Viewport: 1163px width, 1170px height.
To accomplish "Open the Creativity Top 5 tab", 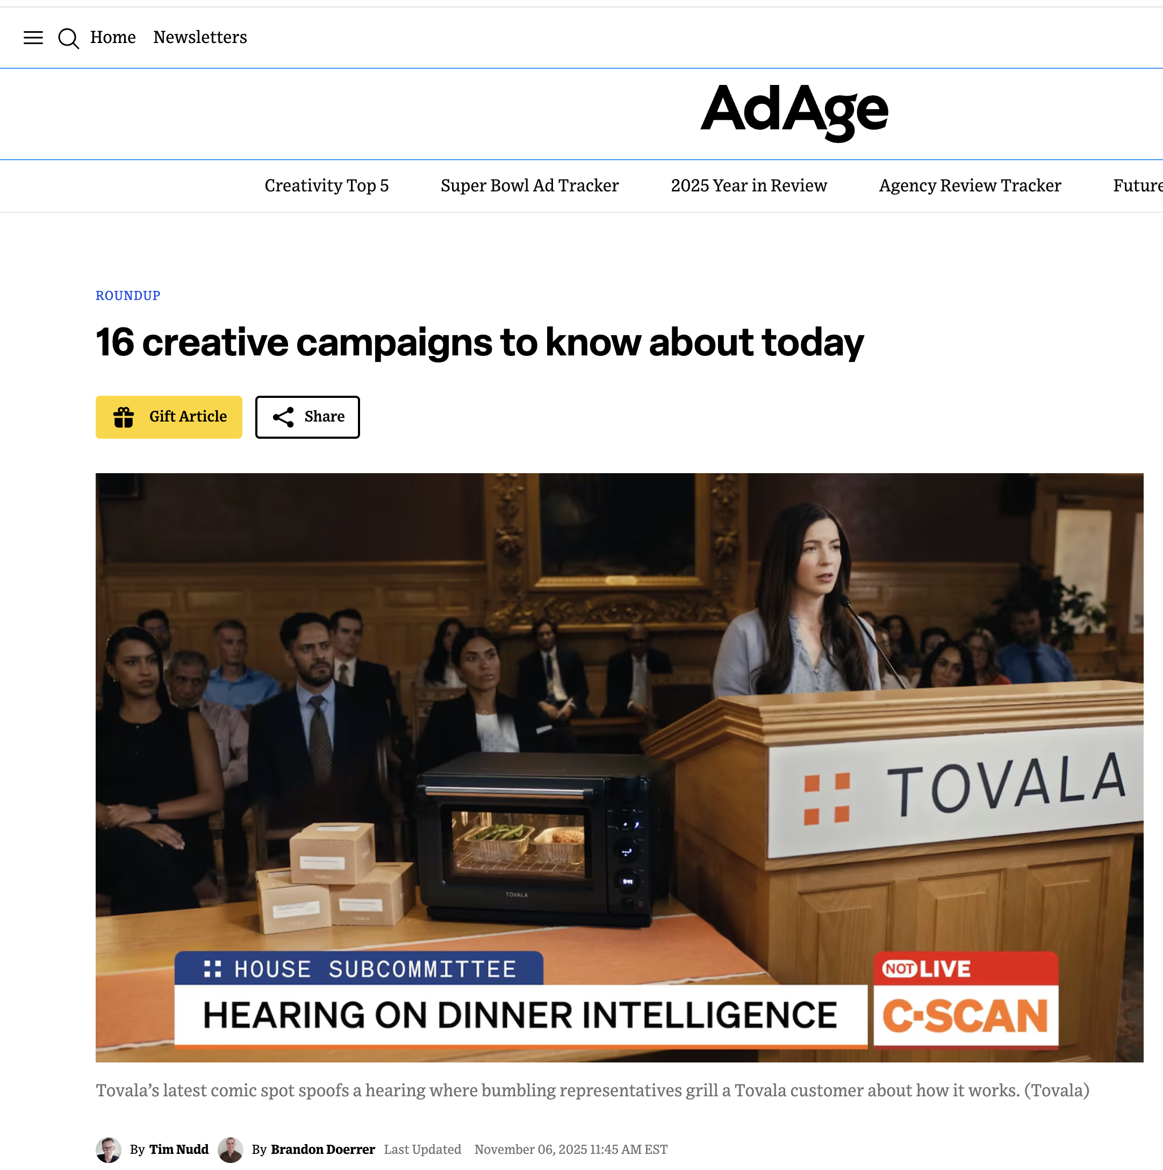I will (x=326, y=186).
